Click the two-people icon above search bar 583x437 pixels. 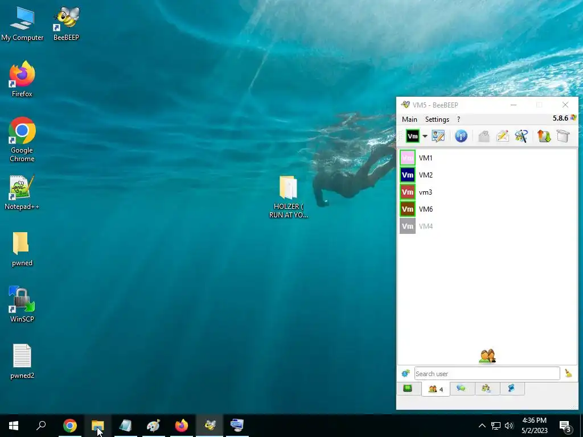coord(487,356)
